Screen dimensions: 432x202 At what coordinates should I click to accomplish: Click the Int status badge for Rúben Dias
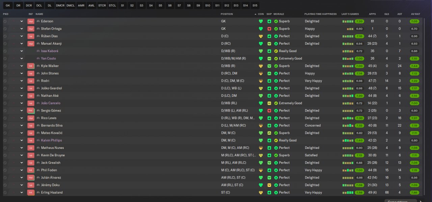(x=31, y=36)
